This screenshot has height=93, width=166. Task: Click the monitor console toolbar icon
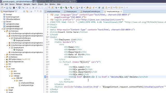click(x=19, y=7)
